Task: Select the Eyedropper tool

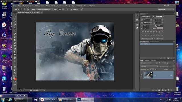Action: (15, 31)
